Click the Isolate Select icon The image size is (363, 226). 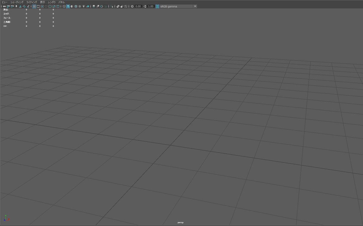112,6
